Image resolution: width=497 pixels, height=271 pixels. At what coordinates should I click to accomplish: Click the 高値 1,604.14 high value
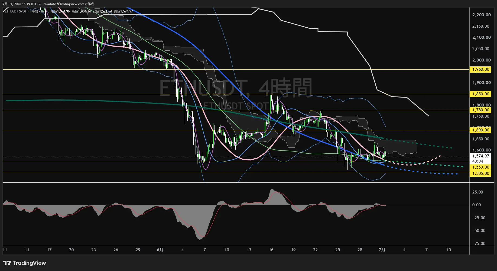click(x=81, y=11)
